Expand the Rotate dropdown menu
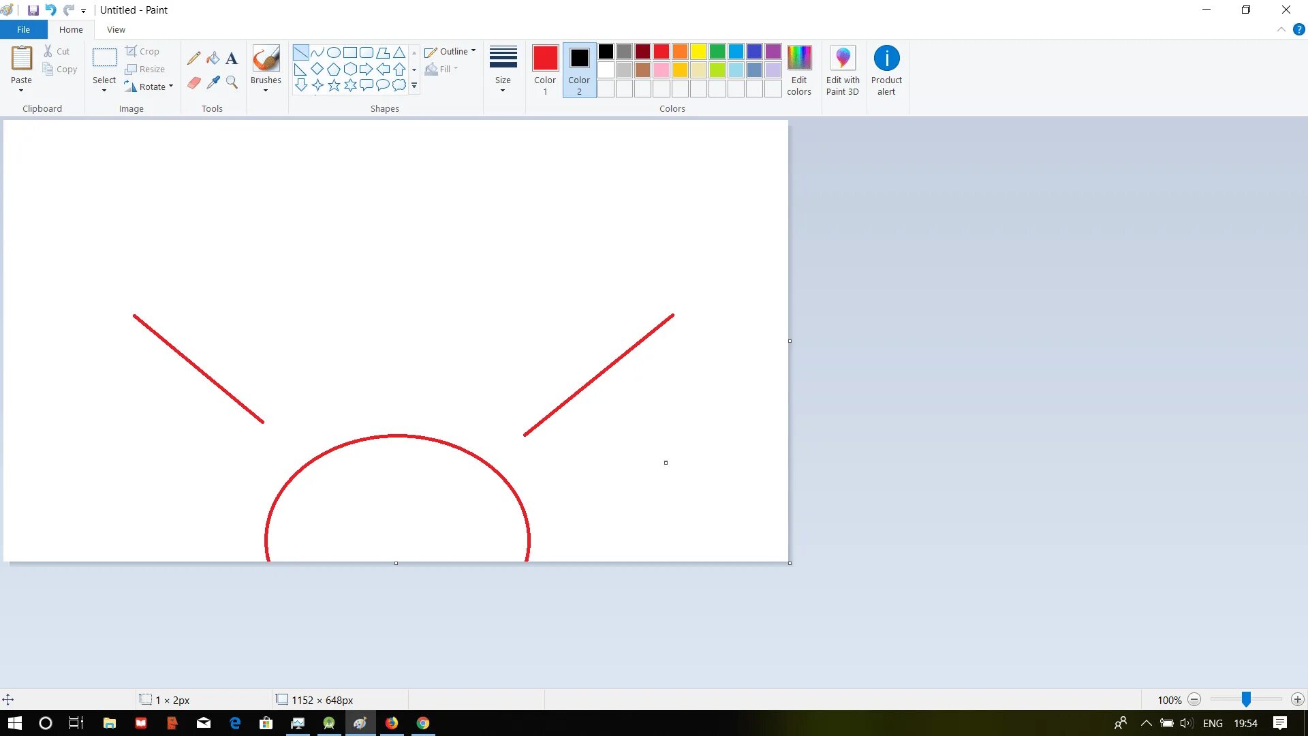Image resolution: width=1308 pixels, height=736 pixels. [149, 87]
